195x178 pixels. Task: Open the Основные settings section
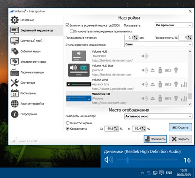click(x=36, y=20)
